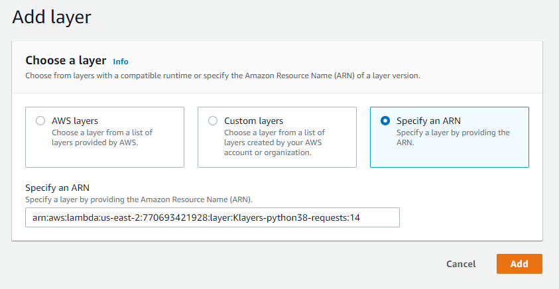The width and height of the screenshot is (559, 289).
Task: Open the Info link beside Choose a layer
Action: click(121, 62)
